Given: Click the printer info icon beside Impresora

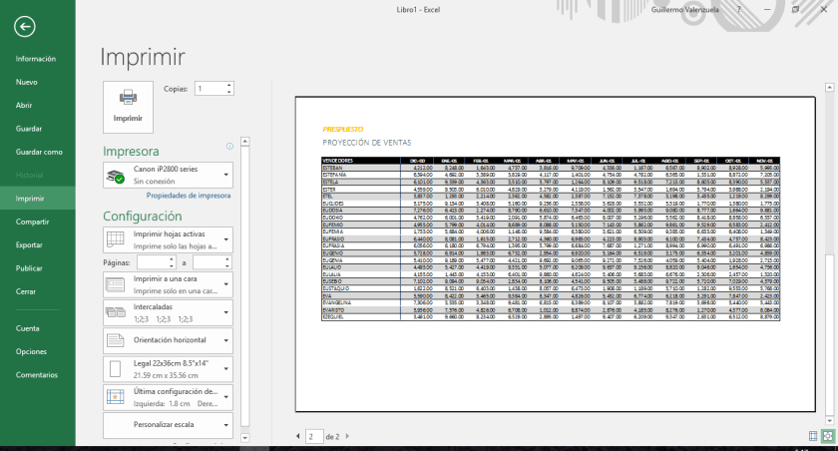Looking at the screenshot, I should coord(229,146).
